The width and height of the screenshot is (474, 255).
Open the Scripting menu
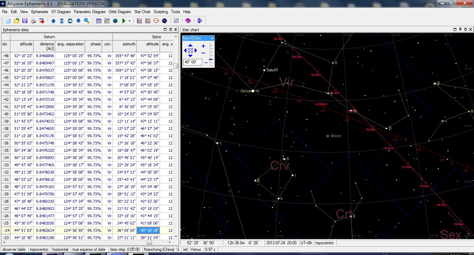161,12
